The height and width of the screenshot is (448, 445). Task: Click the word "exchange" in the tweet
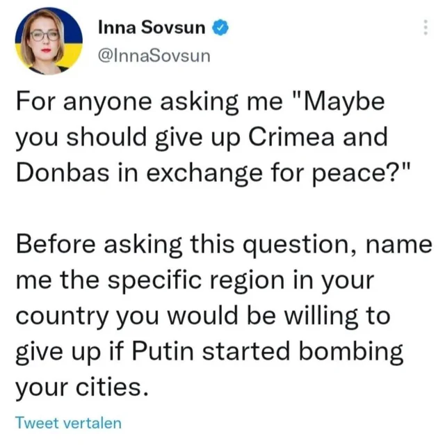click(204, 174)
